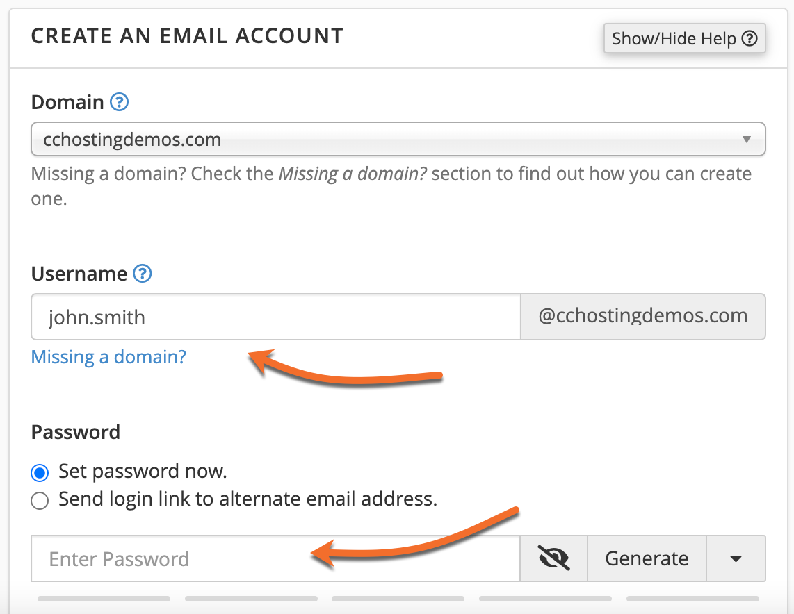This screenshot has width=794, height=614.
Task: Select the Set password now option
Action: (x=39, y=472)
